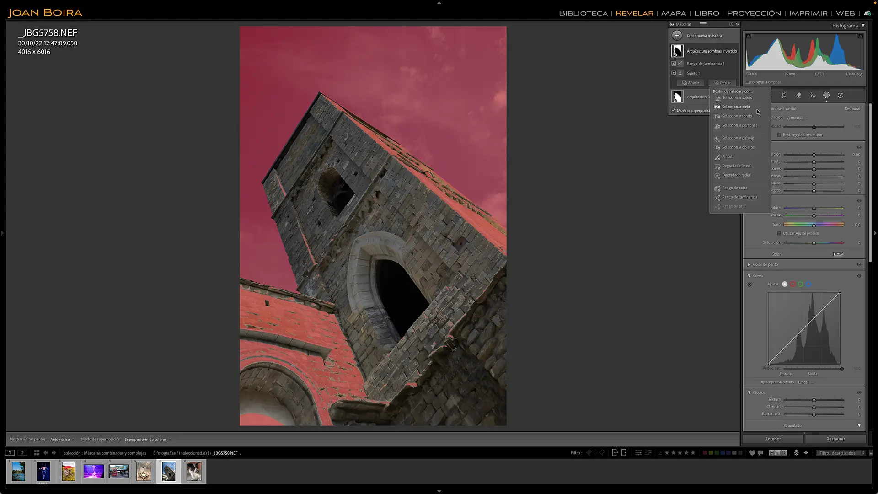Toggle Máscaras eye visibility icon
Screen dimensions: 878x494
(x=672, y=24)
